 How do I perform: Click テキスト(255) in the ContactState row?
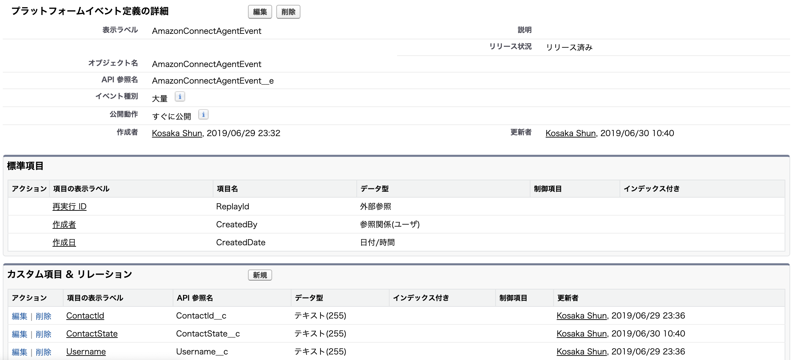click(320, 333)
